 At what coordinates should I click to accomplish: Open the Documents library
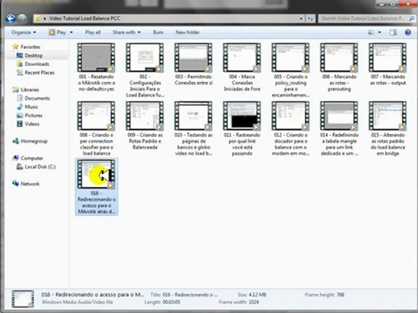coord(37,98)
